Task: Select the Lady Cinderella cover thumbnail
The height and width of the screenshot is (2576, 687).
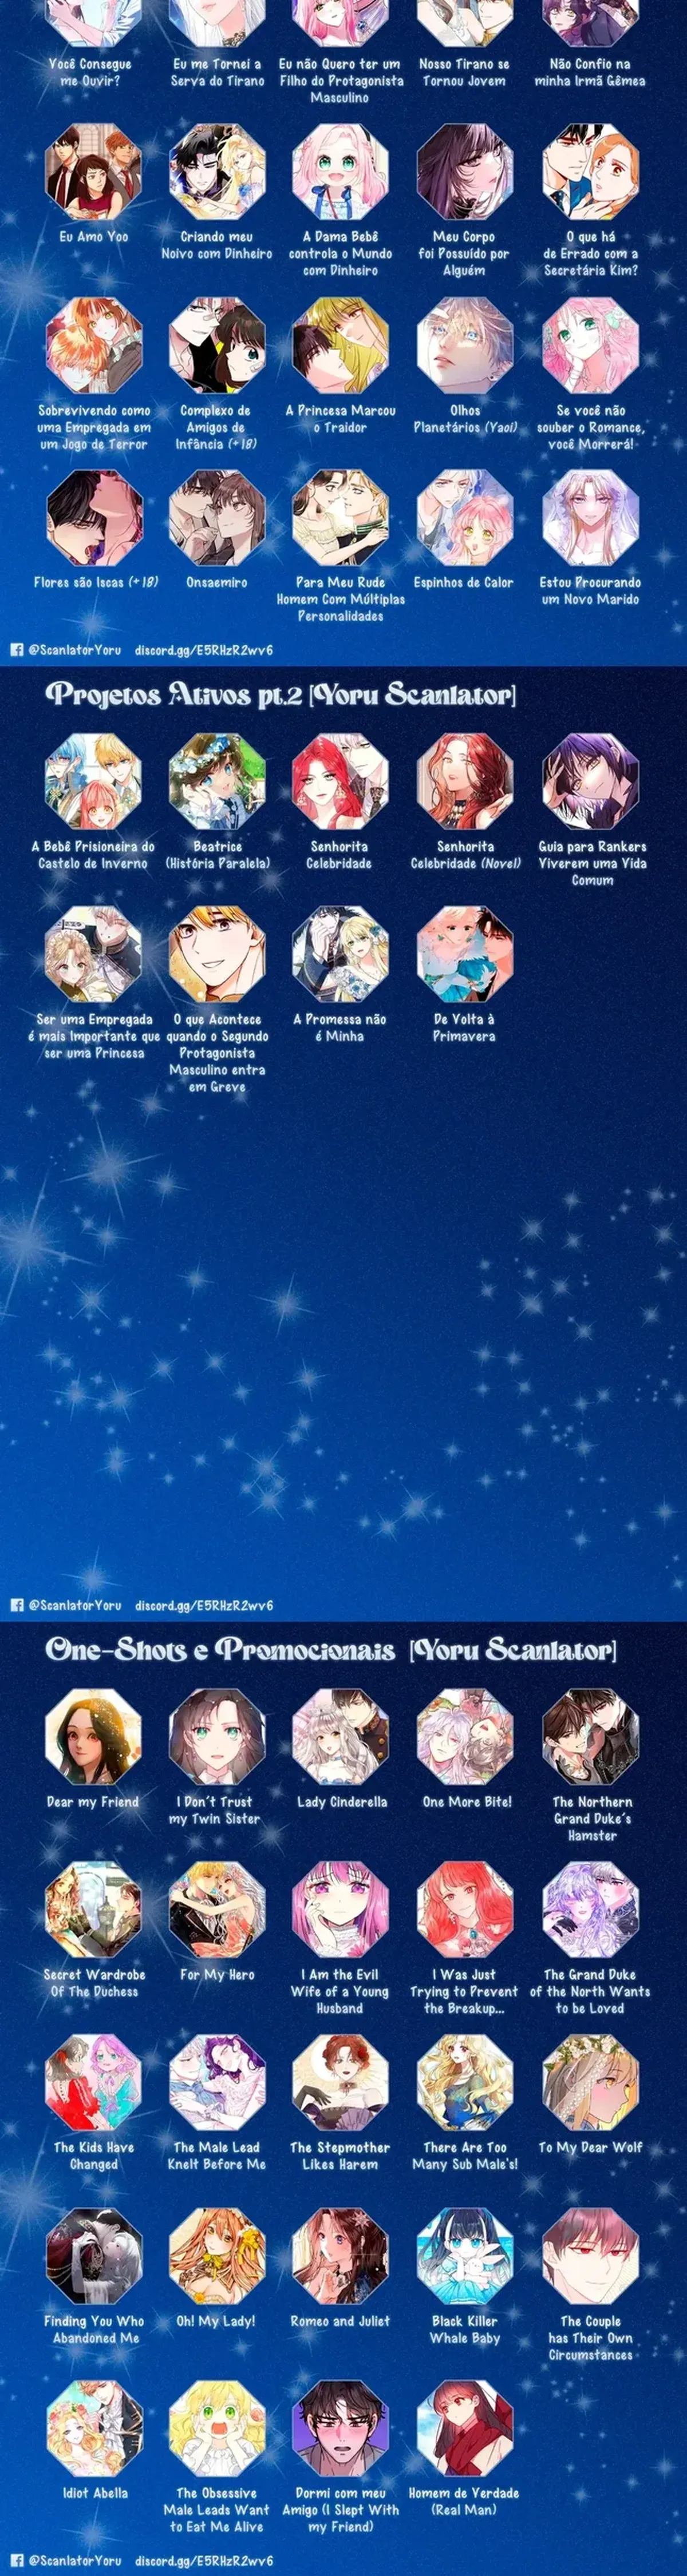Action: point(341,1737)
